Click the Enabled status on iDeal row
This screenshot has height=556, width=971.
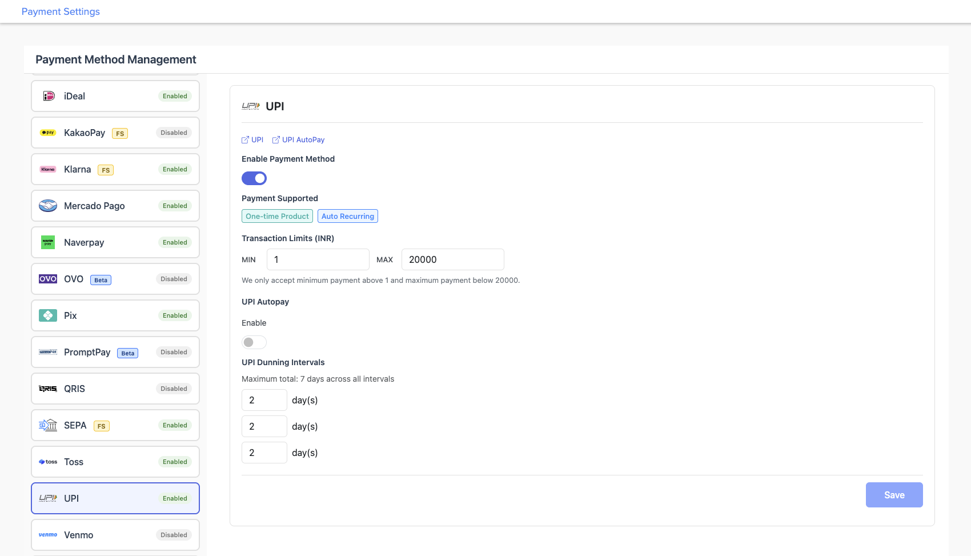tap(175, 96)
